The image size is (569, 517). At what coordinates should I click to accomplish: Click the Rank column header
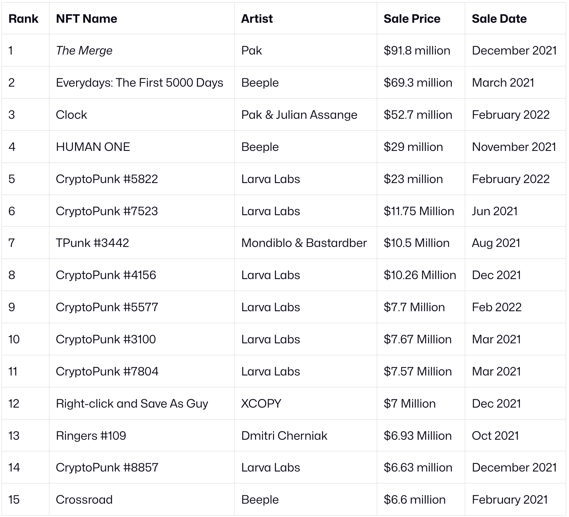click(x=23, y=19)
